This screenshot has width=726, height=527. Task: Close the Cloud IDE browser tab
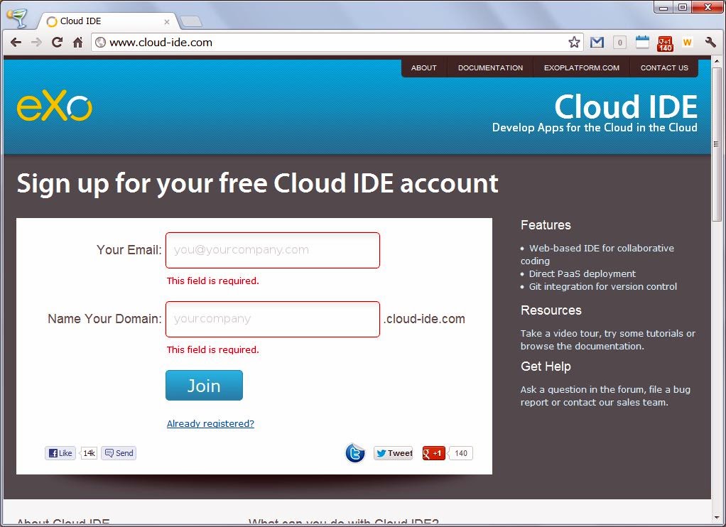click(x=167, y=21)
